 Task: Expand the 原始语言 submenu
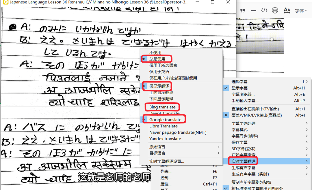[157, 147]
